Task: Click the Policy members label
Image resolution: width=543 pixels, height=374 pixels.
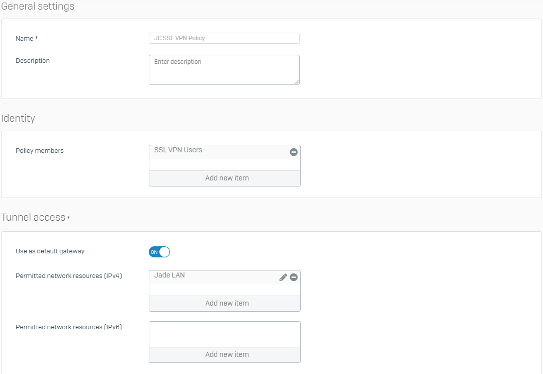Action: click(x=40, y=151)
